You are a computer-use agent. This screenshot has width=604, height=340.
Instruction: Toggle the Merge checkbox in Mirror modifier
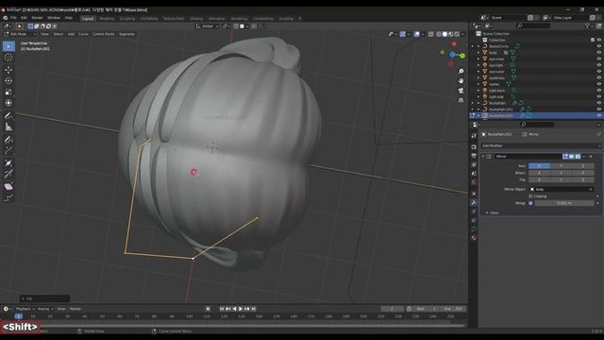(530, 203)
